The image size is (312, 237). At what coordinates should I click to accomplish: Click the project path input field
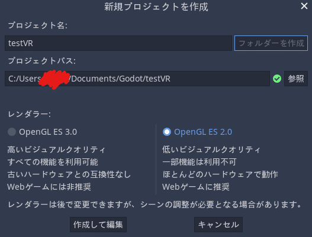coord(137,79)
